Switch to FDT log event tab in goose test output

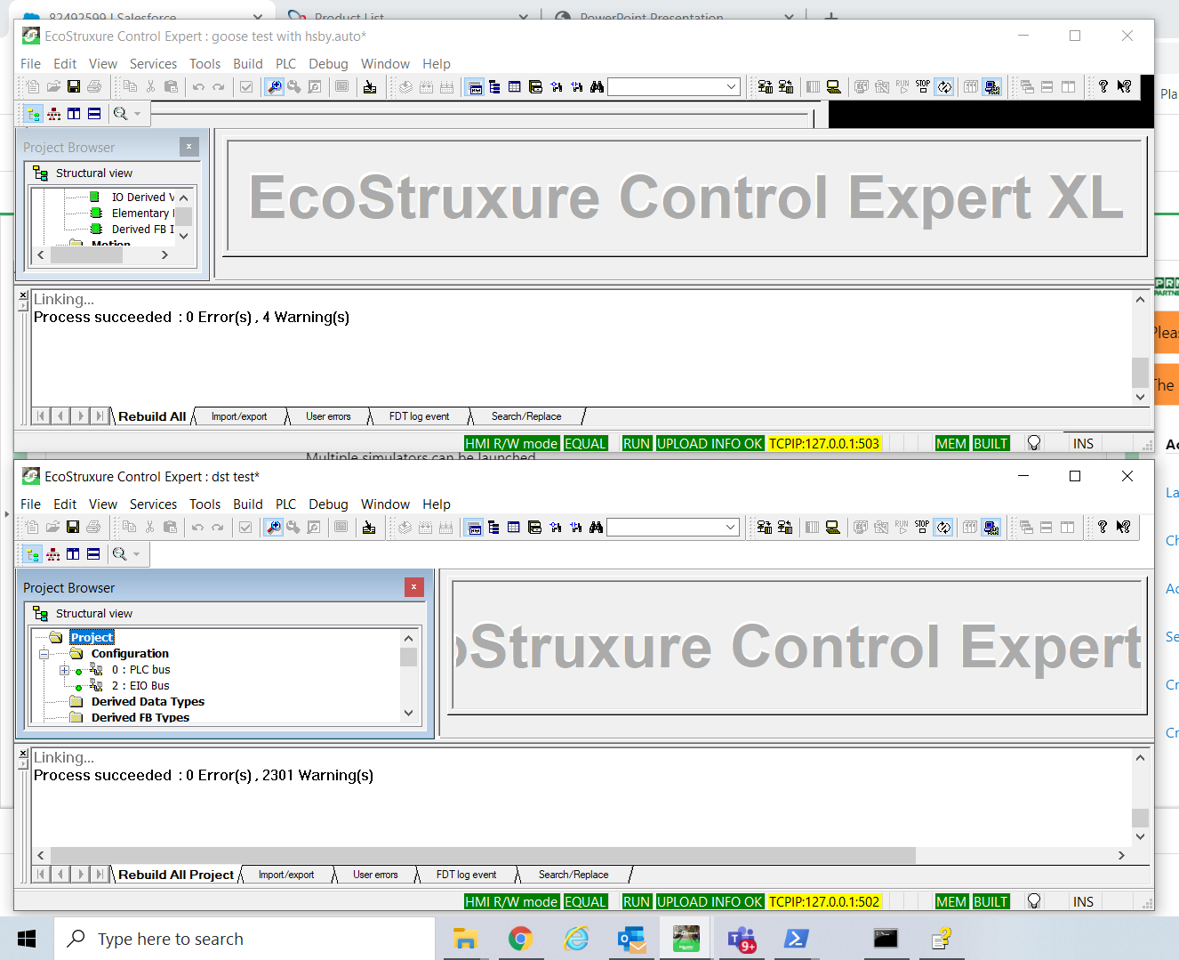419,416
